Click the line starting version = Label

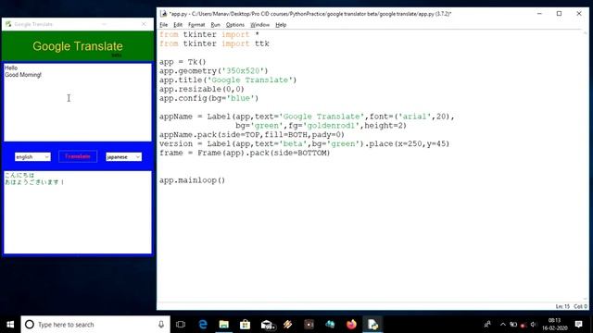click(304, 144)
